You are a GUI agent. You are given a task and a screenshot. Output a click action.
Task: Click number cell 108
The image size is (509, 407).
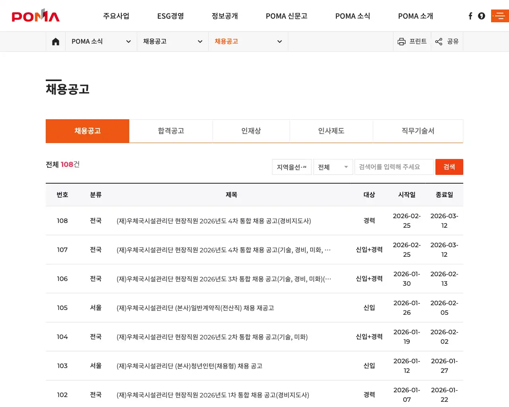tap(62, 221)
